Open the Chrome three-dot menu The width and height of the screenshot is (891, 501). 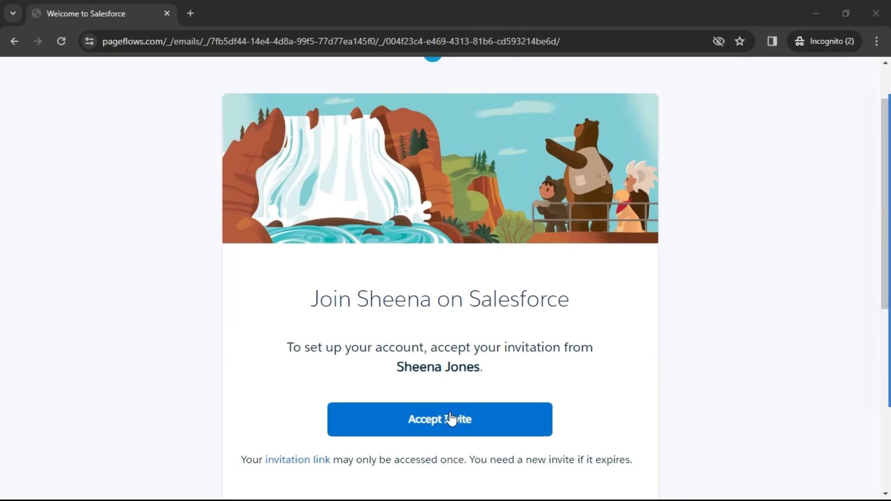876,41
